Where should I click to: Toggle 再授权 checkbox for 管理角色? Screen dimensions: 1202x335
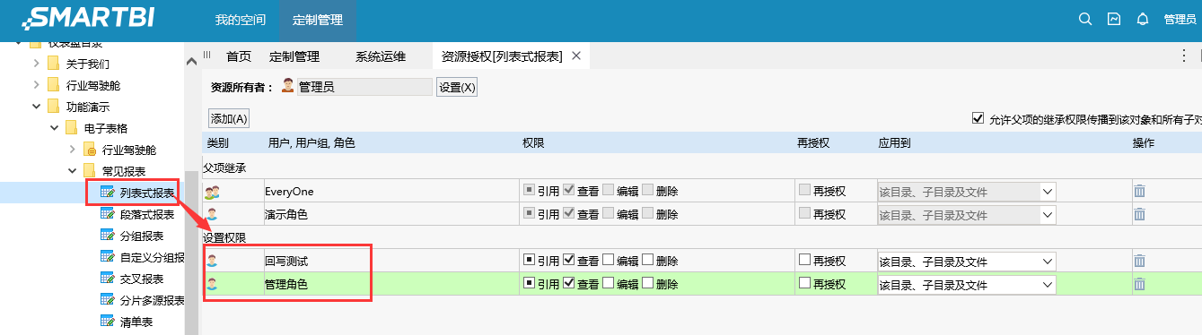click(x=804, y=284)
